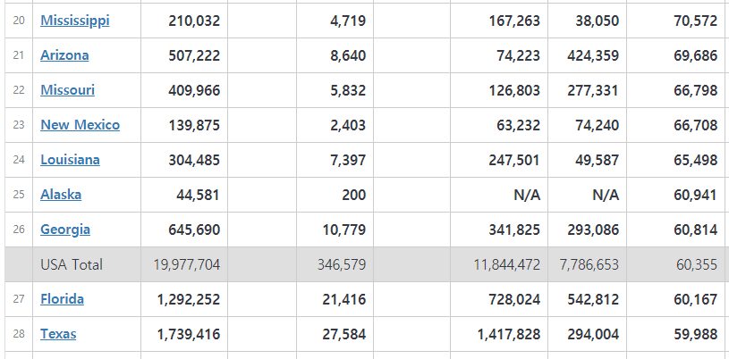Screen dimensions: 729x359
Task: Select row number 24 cell
Action: 19,160
